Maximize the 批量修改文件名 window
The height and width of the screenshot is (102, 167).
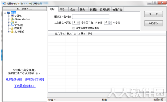tap(155, 3)
